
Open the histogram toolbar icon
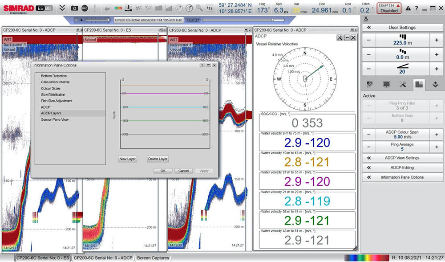pyautogui.click(x=168, y=8)
